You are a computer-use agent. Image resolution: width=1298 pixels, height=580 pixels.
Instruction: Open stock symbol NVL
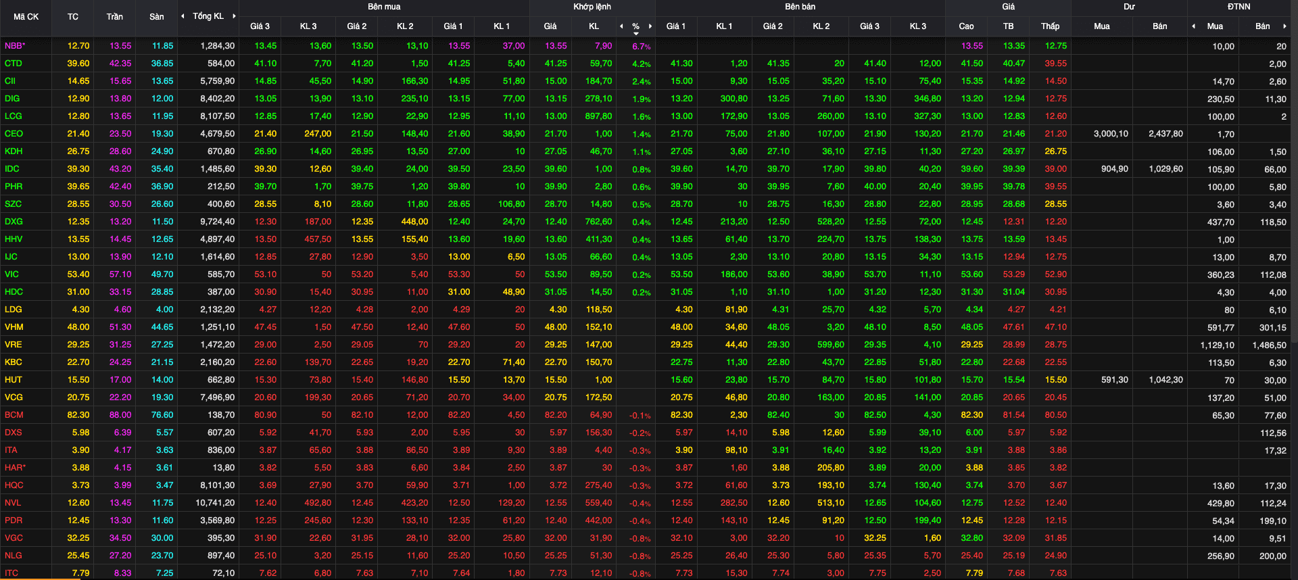[13, 503]
